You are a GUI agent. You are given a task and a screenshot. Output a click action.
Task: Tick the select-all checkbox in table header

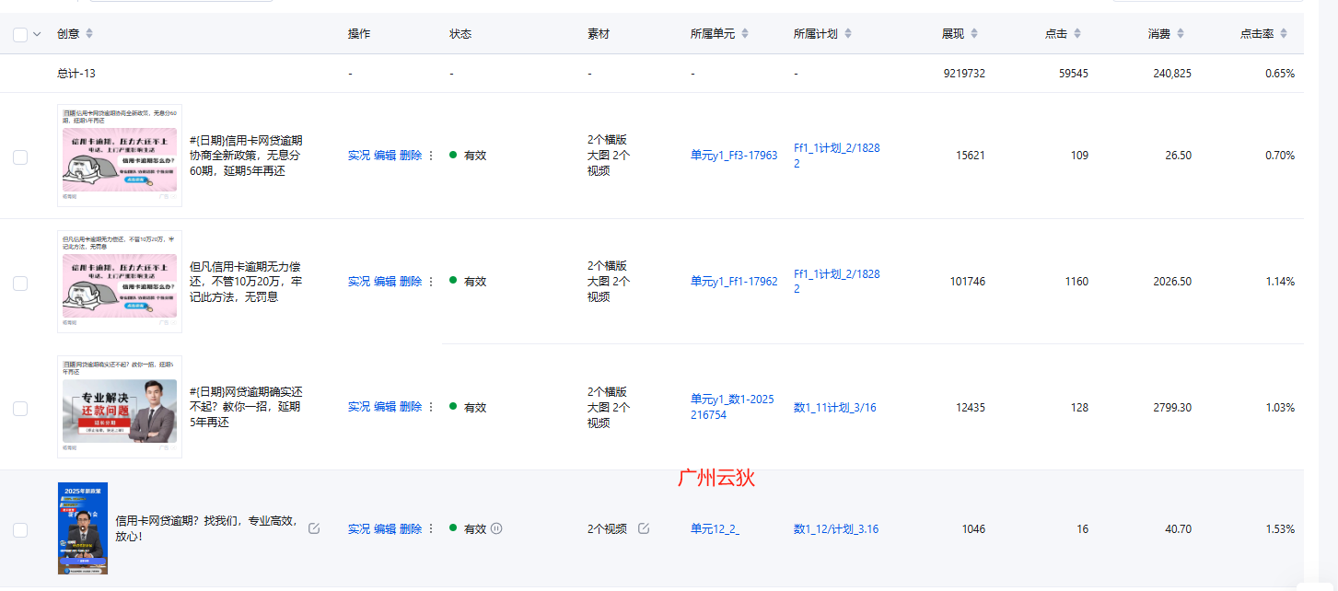coord(20,34)
